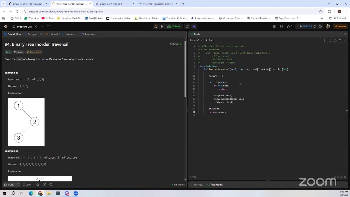Switch to Postorder Traversal browser tab
The width and height of the screenshot is (350, 197).
pos(158,4)
